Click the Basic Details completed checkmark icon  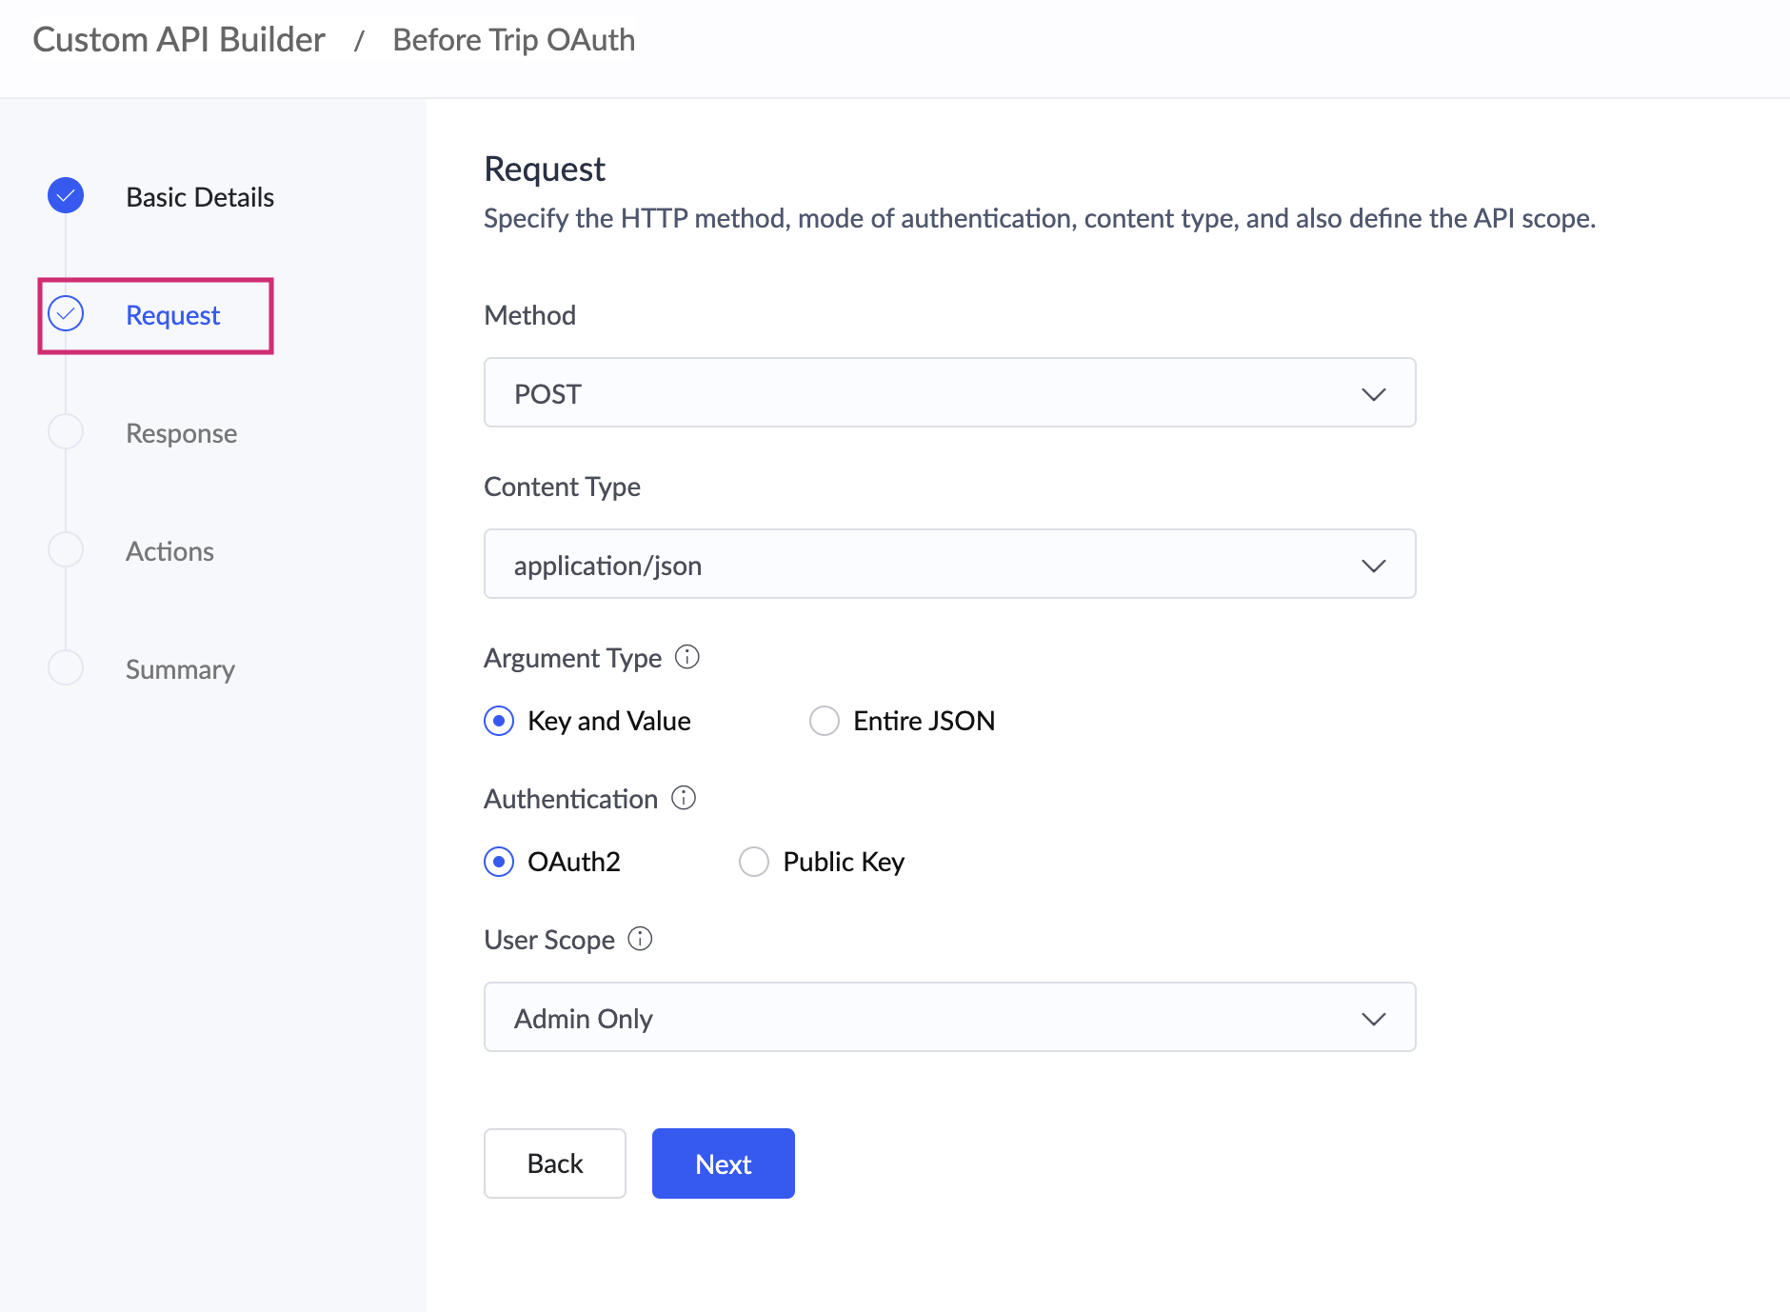(x=66, y=196)
